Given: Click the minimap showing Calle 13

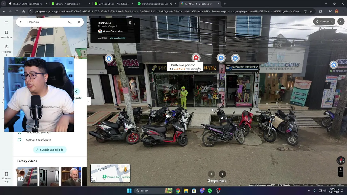Looking at the screenshot, I should 110,173.
